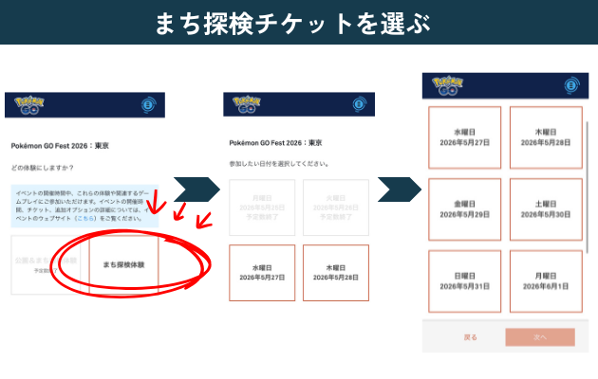Choose the 月曜日 2026年6月1日 date card
Viewport: 598px width, 379px height.
coord(546,281)
